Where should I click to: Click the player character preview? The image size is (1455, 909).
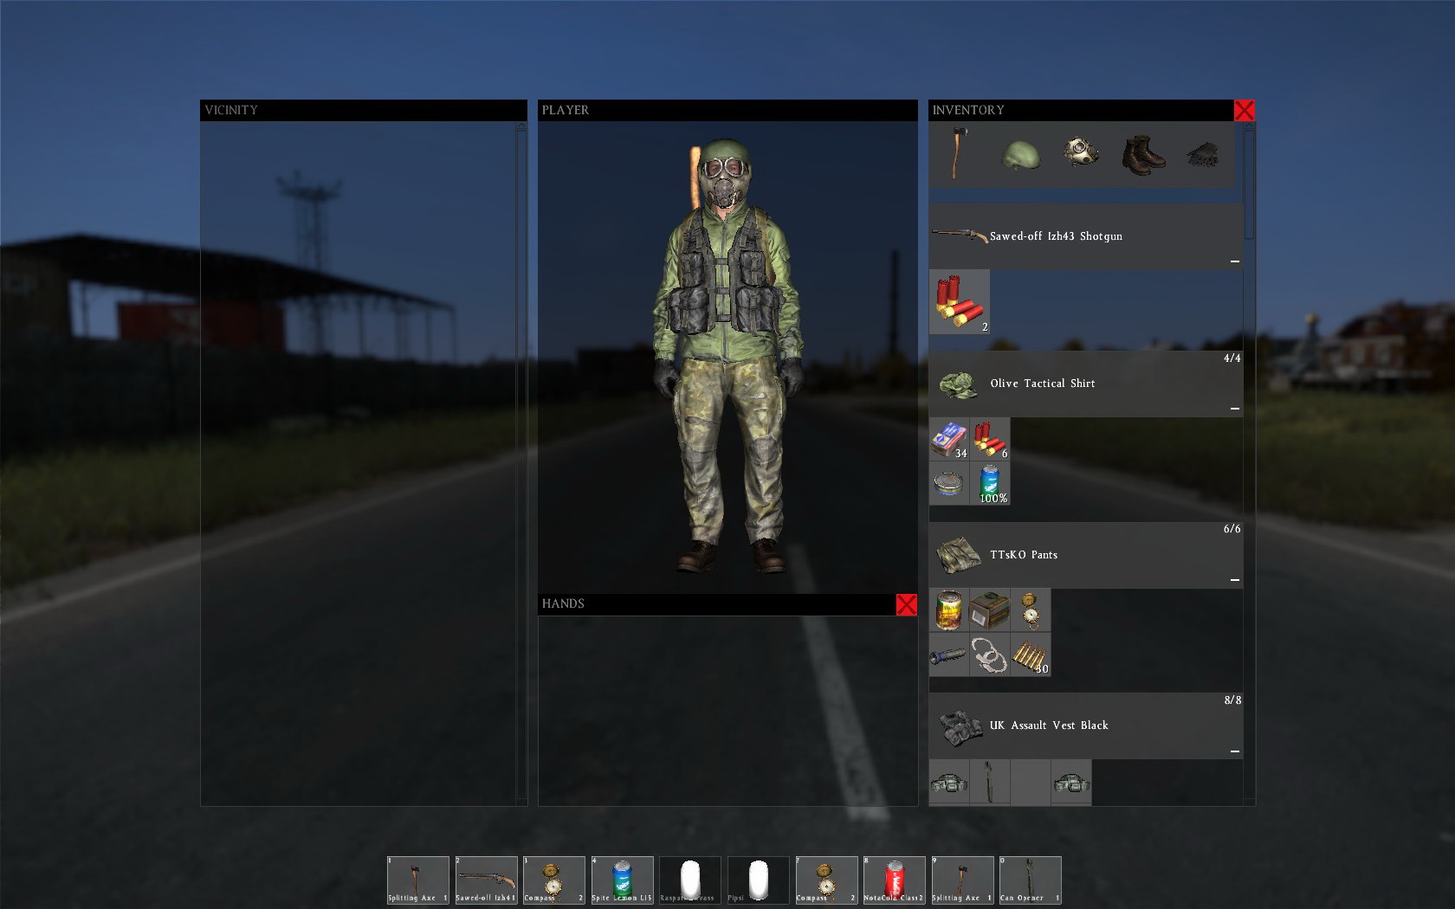pyautogui.click(x=727, y=356)
